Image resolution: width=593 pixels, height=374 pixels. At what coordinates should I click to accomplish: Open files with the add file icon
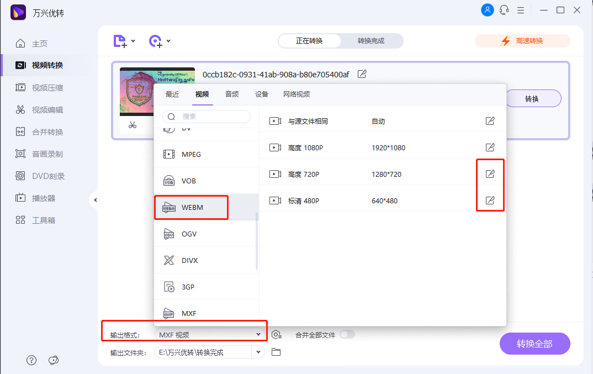[120, 41]
